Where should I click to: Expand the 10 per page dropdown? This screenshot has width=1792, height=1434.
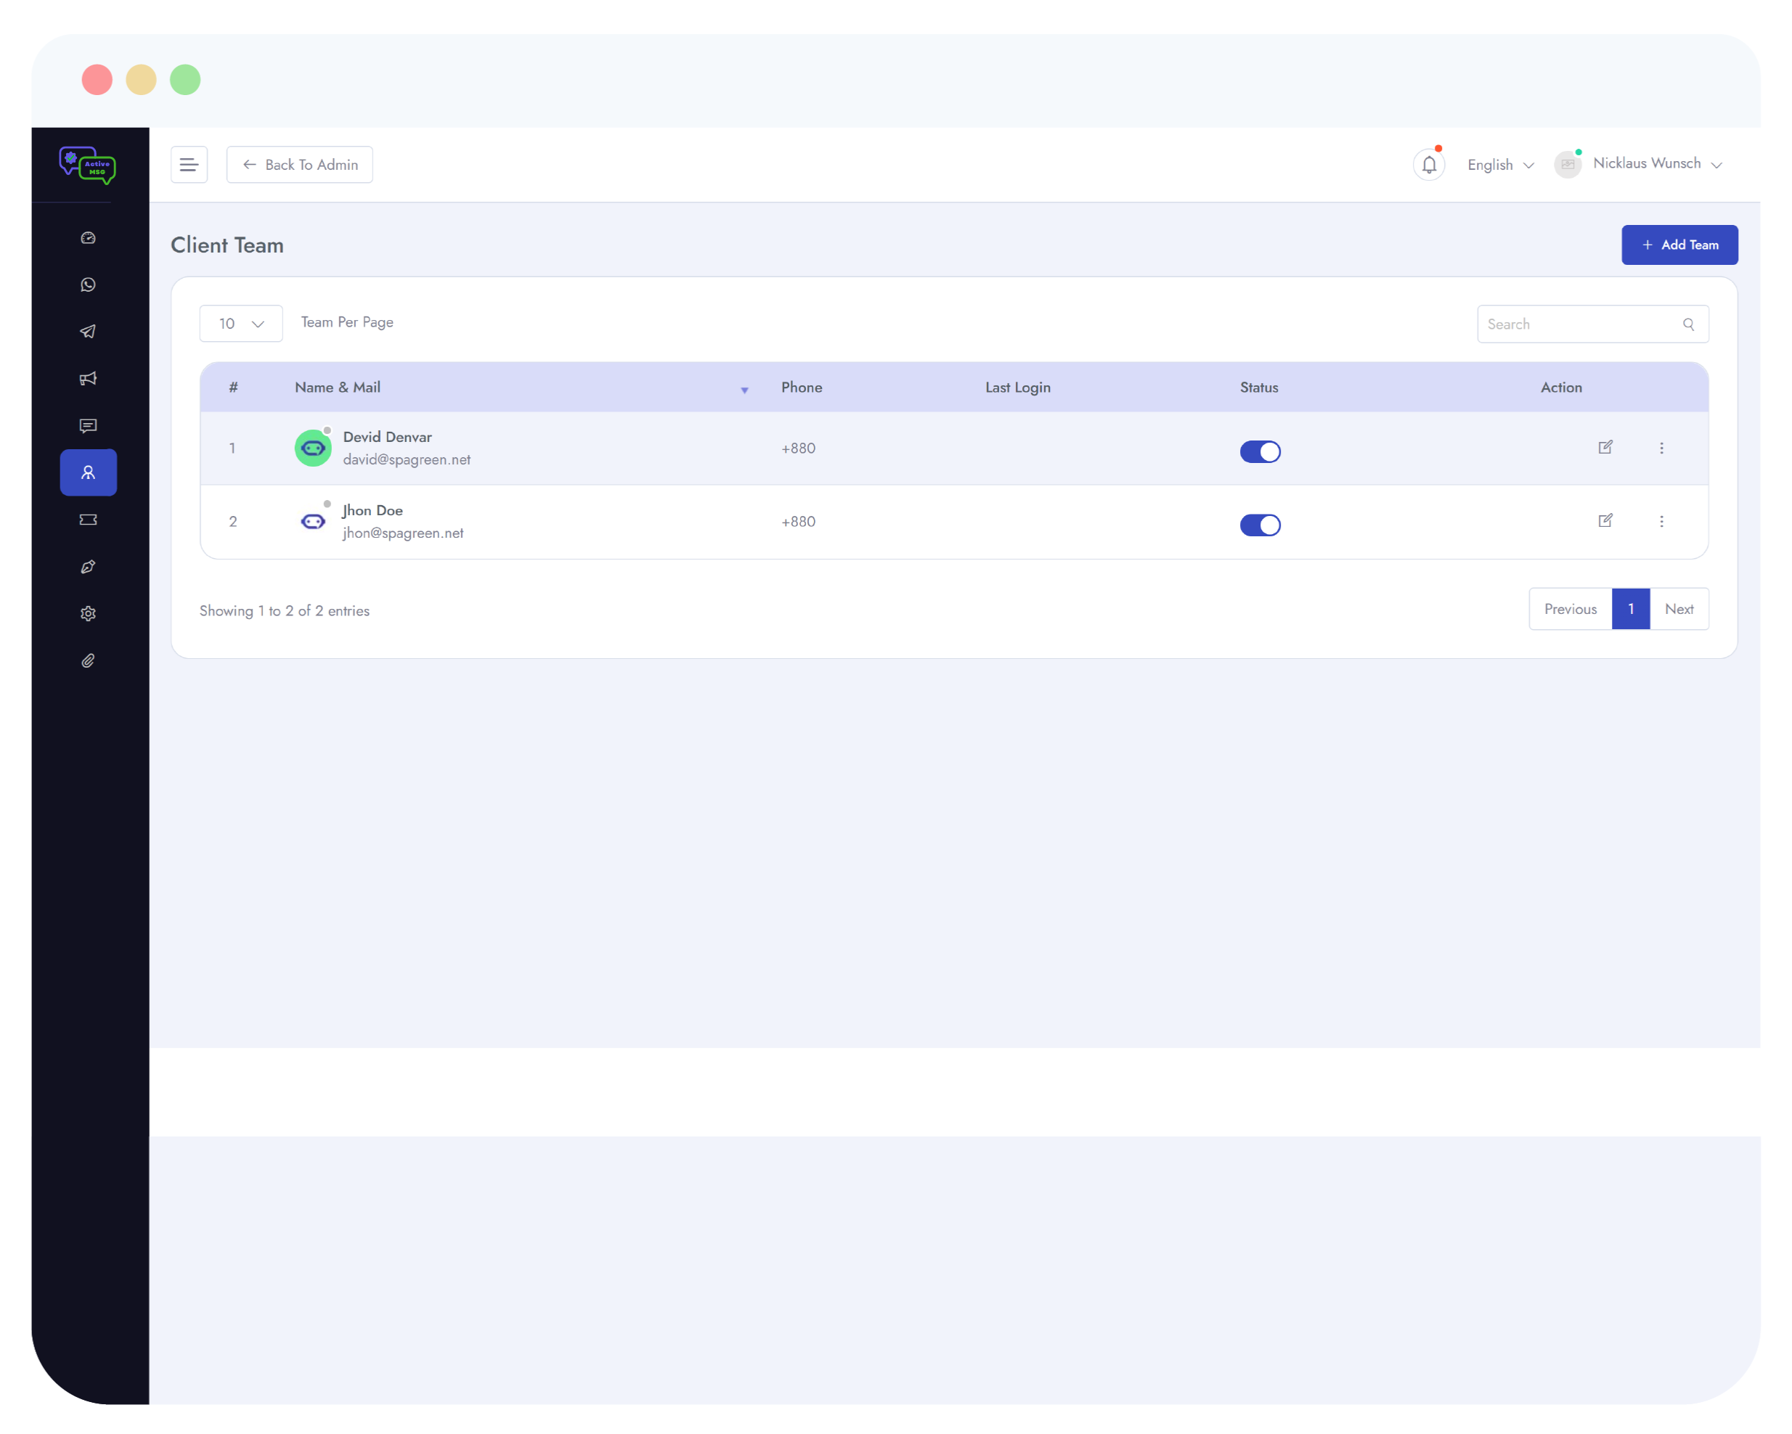click(x=241, y=323)
